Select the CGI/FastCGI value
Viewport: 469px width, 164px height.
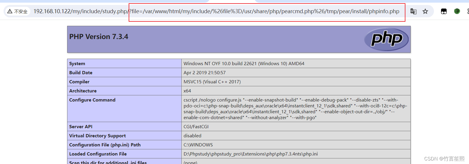coord(196,127)
